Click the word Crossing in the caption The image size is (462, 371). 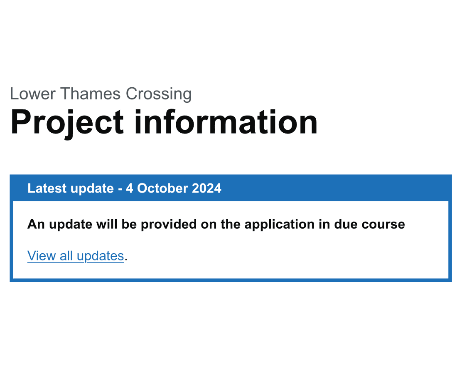159,94
